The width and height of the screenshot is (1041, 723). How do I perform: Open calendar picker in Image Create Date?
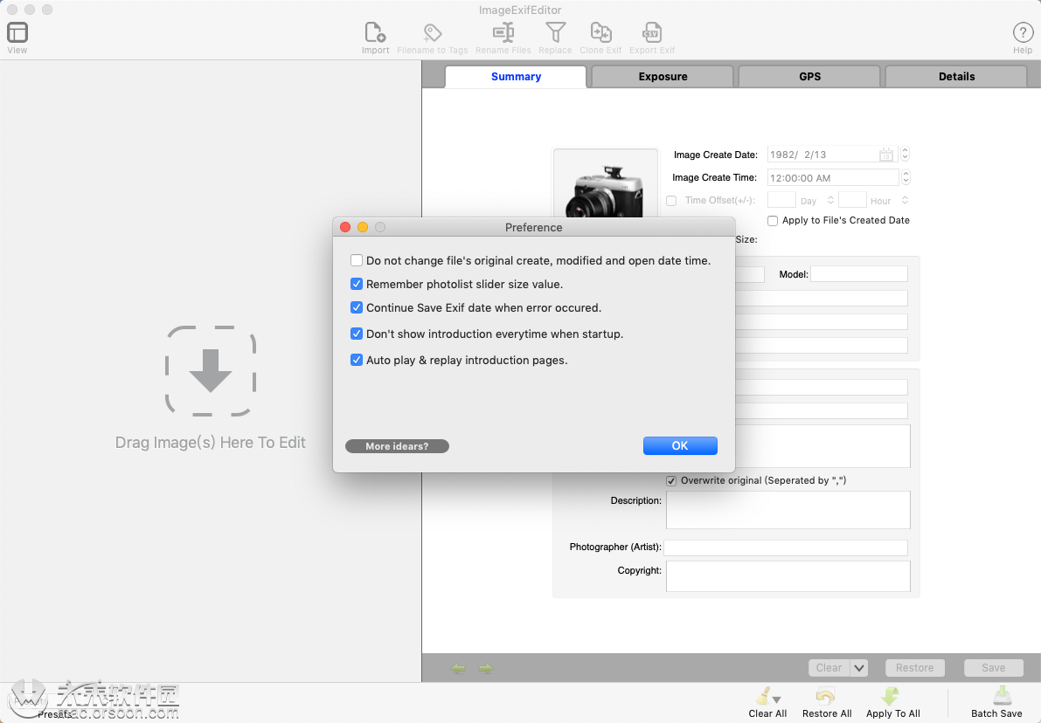pyautogui.click(x=885, y=155)
